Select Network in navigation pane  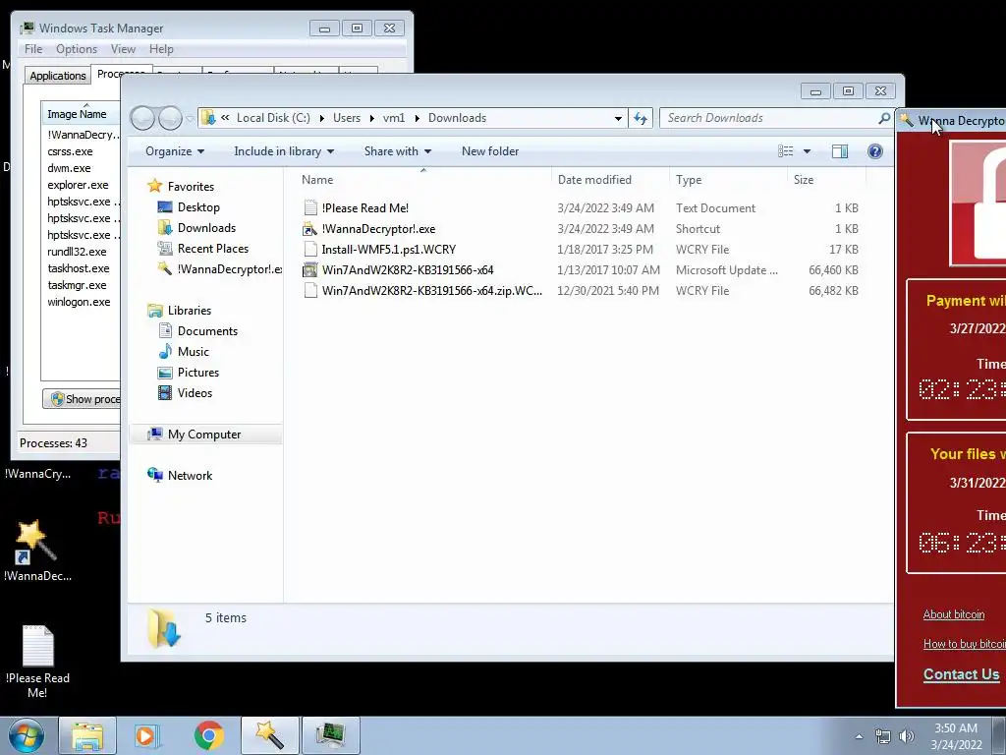click(190, 476)
